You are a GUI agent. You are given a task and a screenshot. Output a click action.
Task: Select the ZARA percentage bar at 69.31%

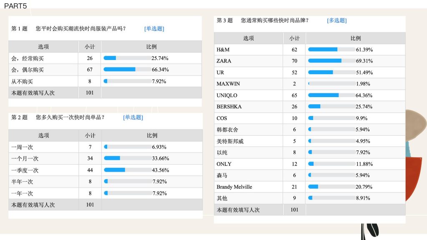[332, 61]
